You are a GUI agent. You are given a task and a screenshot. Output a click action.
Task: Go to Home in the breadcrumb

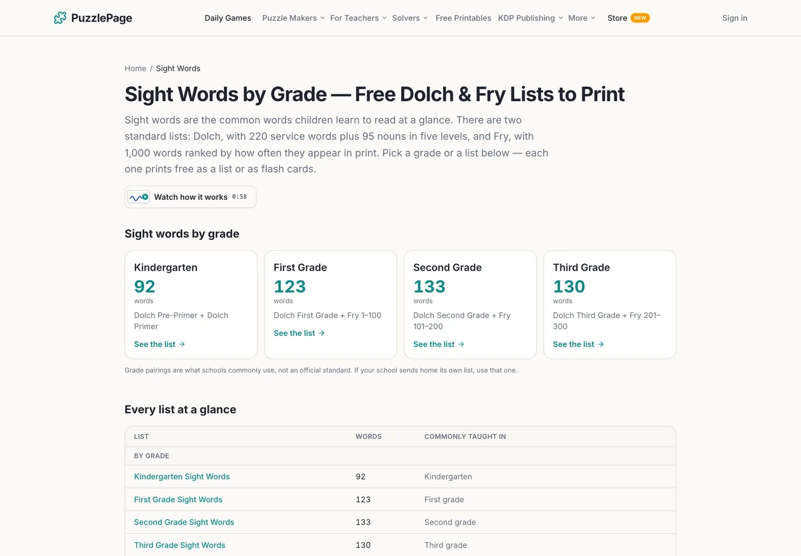point(135,69)
